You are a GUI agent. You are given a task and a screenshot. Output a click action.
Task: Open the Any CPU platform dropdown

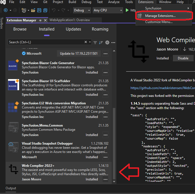(x=108, y=10)
